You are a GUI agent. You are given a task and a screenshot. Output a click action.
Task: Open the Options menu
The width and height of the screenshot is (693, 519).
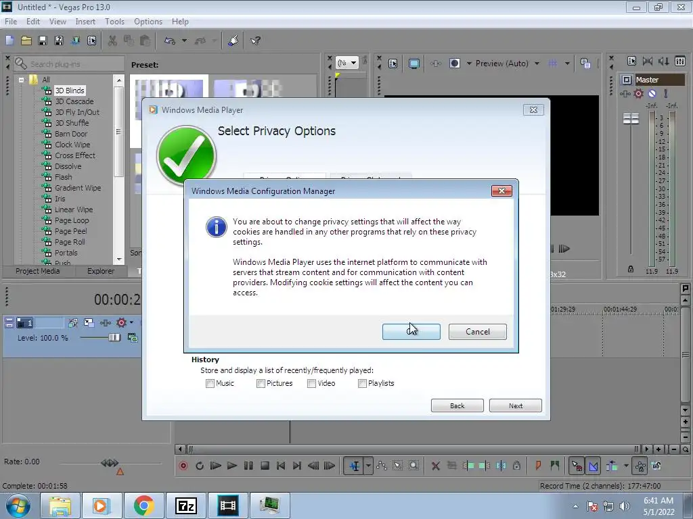[148, 21]
